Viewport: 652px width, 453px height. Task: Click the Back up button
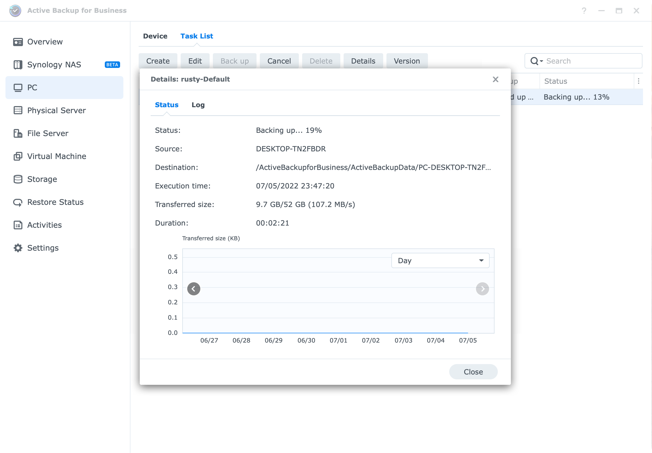pos(234,61)
